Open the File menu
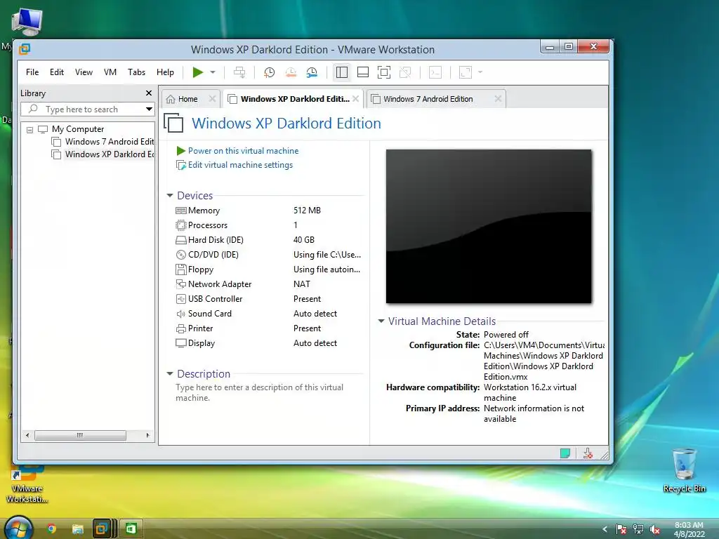 [x=32, y=72]
